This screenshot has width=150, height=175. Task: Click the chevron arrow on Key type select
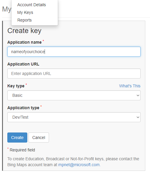coord(138,95)
